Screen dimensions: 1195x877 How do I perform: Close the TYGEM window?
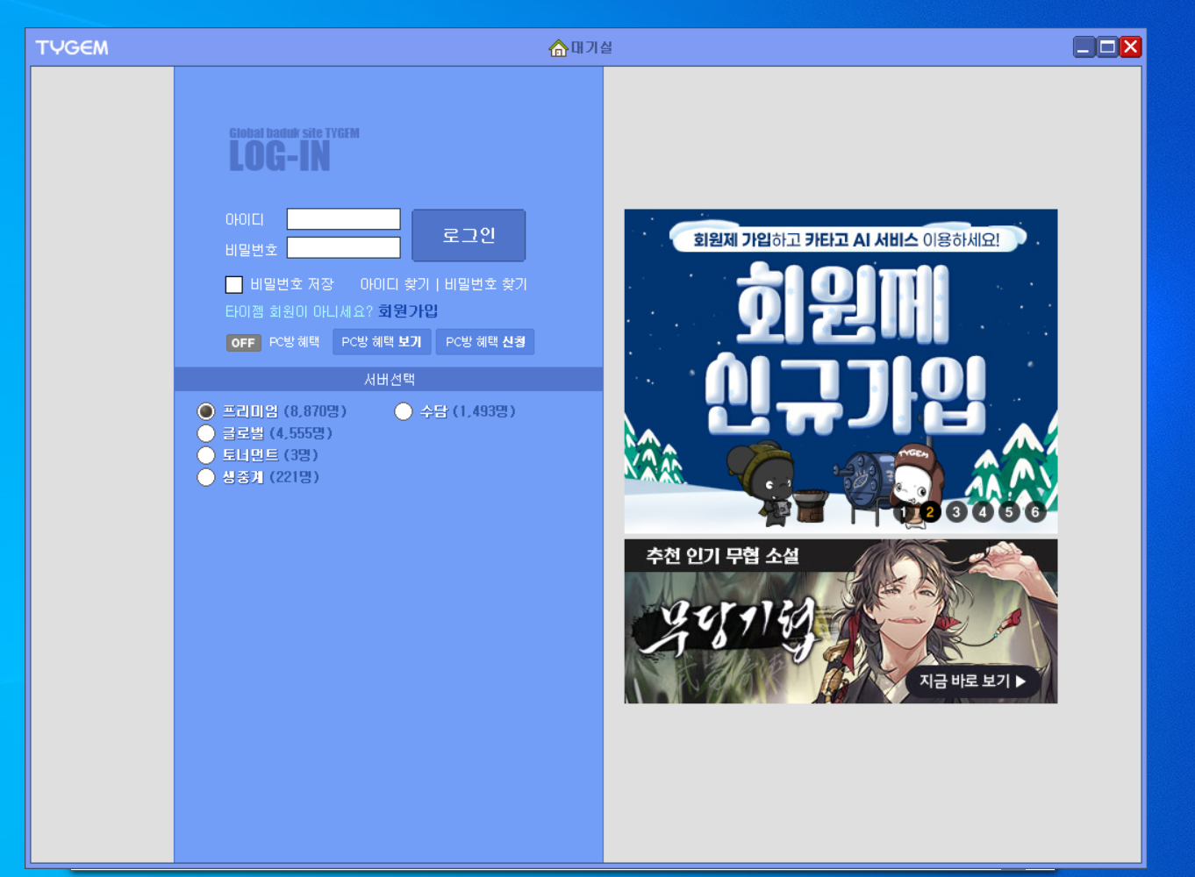coord(1131,47)
